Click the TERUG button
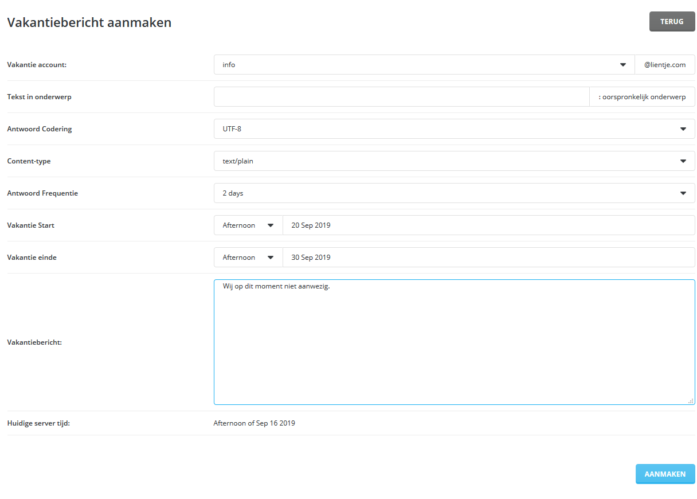Viewport: 697px width, 499px height. 672,21
